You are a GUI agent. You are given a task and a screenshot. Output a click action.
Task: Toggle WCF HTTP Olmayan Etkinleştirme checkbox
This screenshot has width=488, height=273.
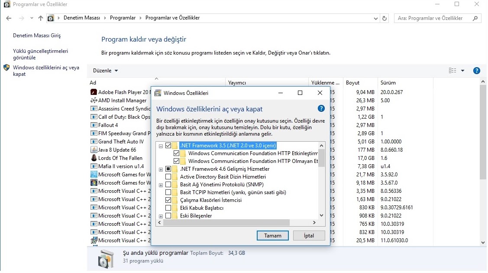(177, 161)
